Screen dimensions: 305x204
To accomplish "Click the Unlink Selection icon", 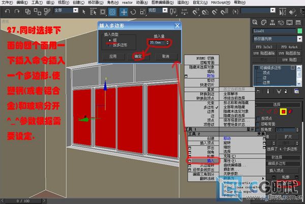I will pyautogui.click(x=38, y=12).
